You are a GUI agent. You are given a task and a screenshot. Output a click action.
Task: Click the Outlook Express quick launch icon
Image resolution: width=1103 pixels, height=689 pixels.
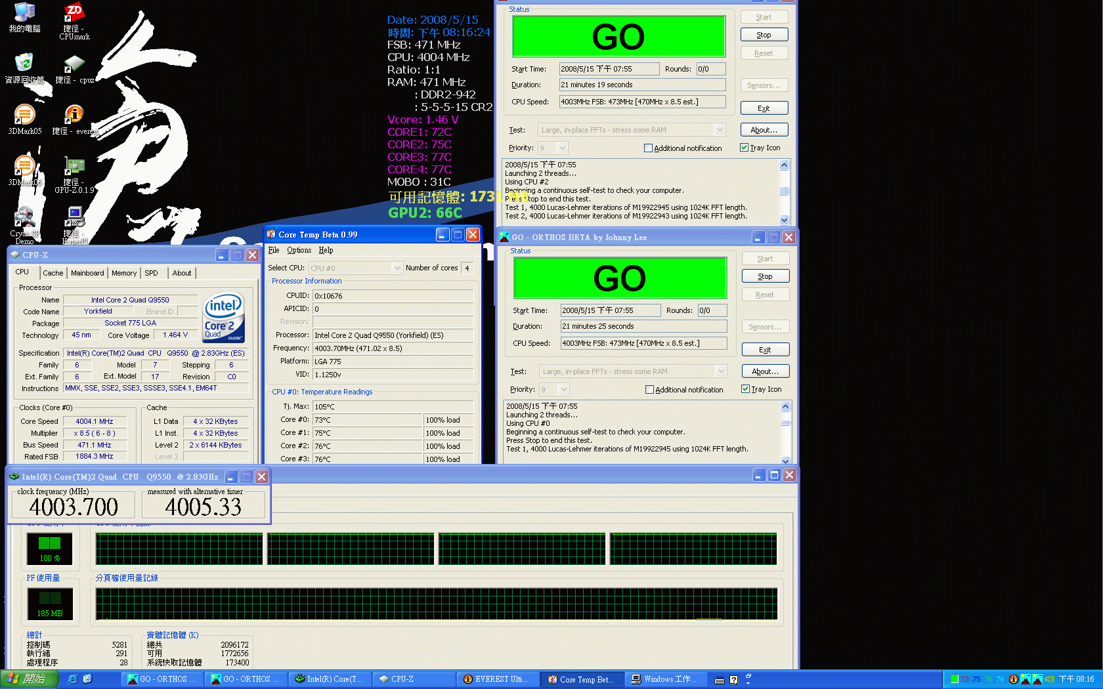(87, 679)
